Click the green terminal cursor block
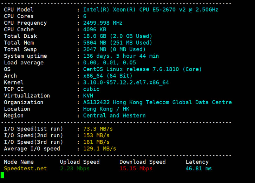 (2, 175)
